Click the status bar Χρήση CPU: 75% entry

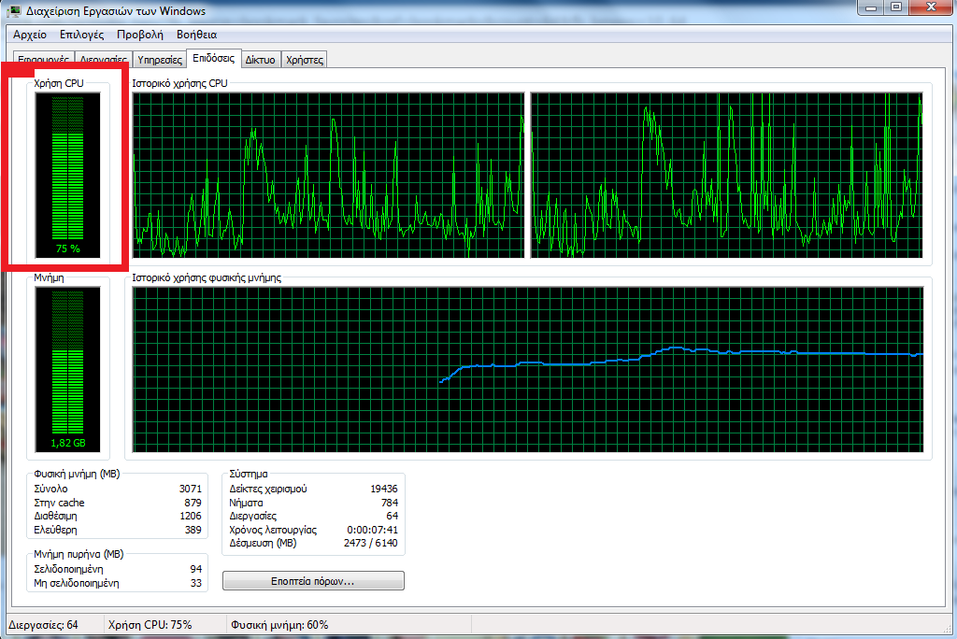coord(150,625)
